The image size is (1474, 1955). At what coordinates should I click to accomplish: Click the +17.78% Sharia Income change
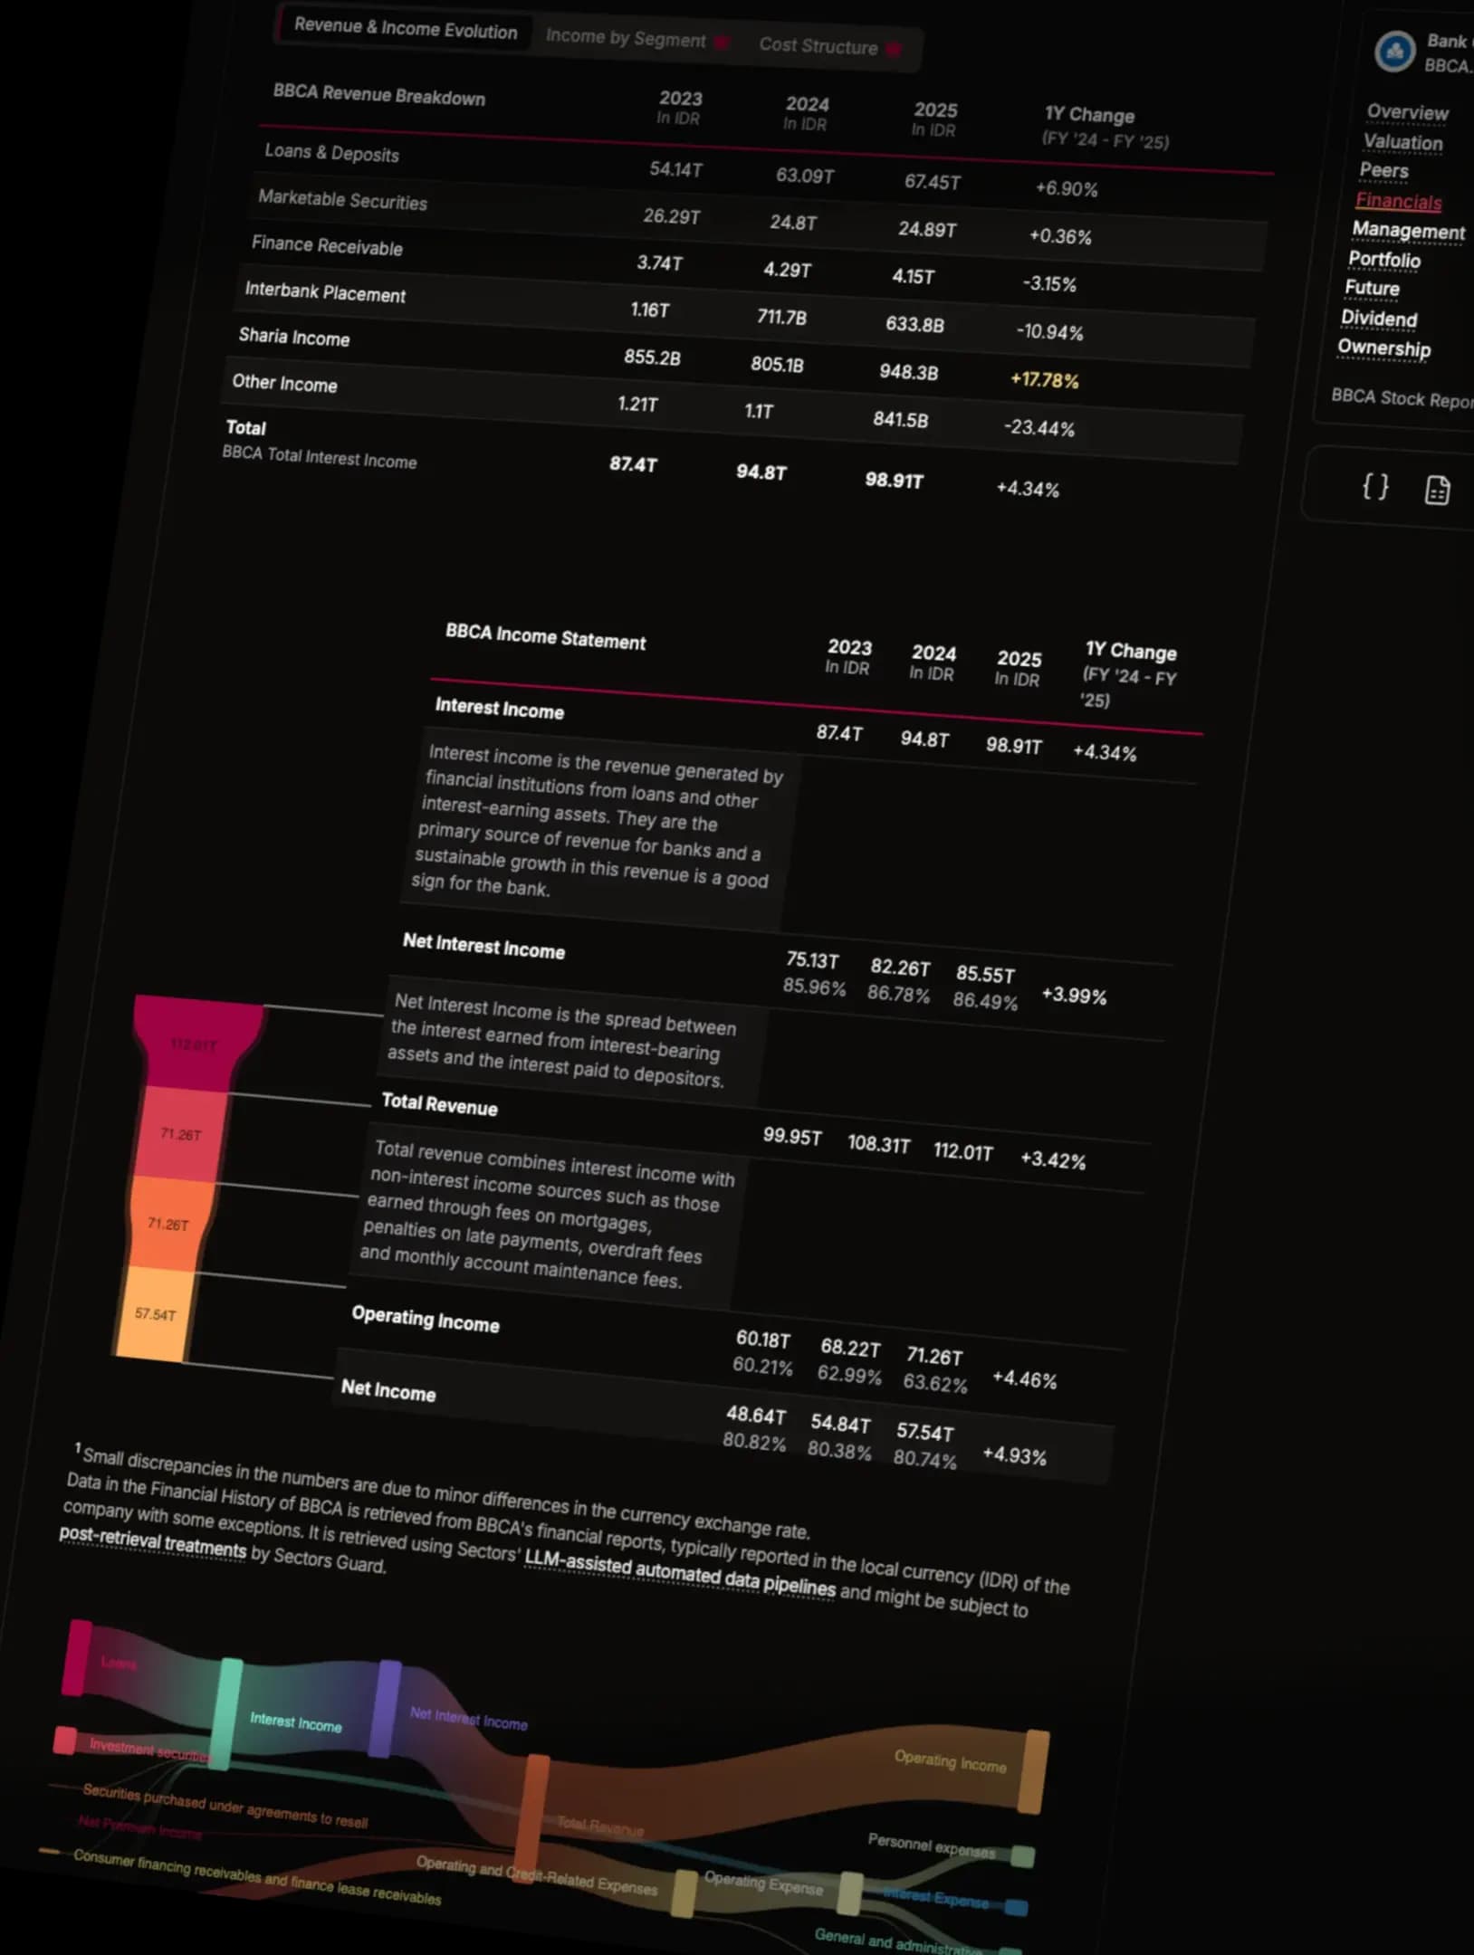1044,380
